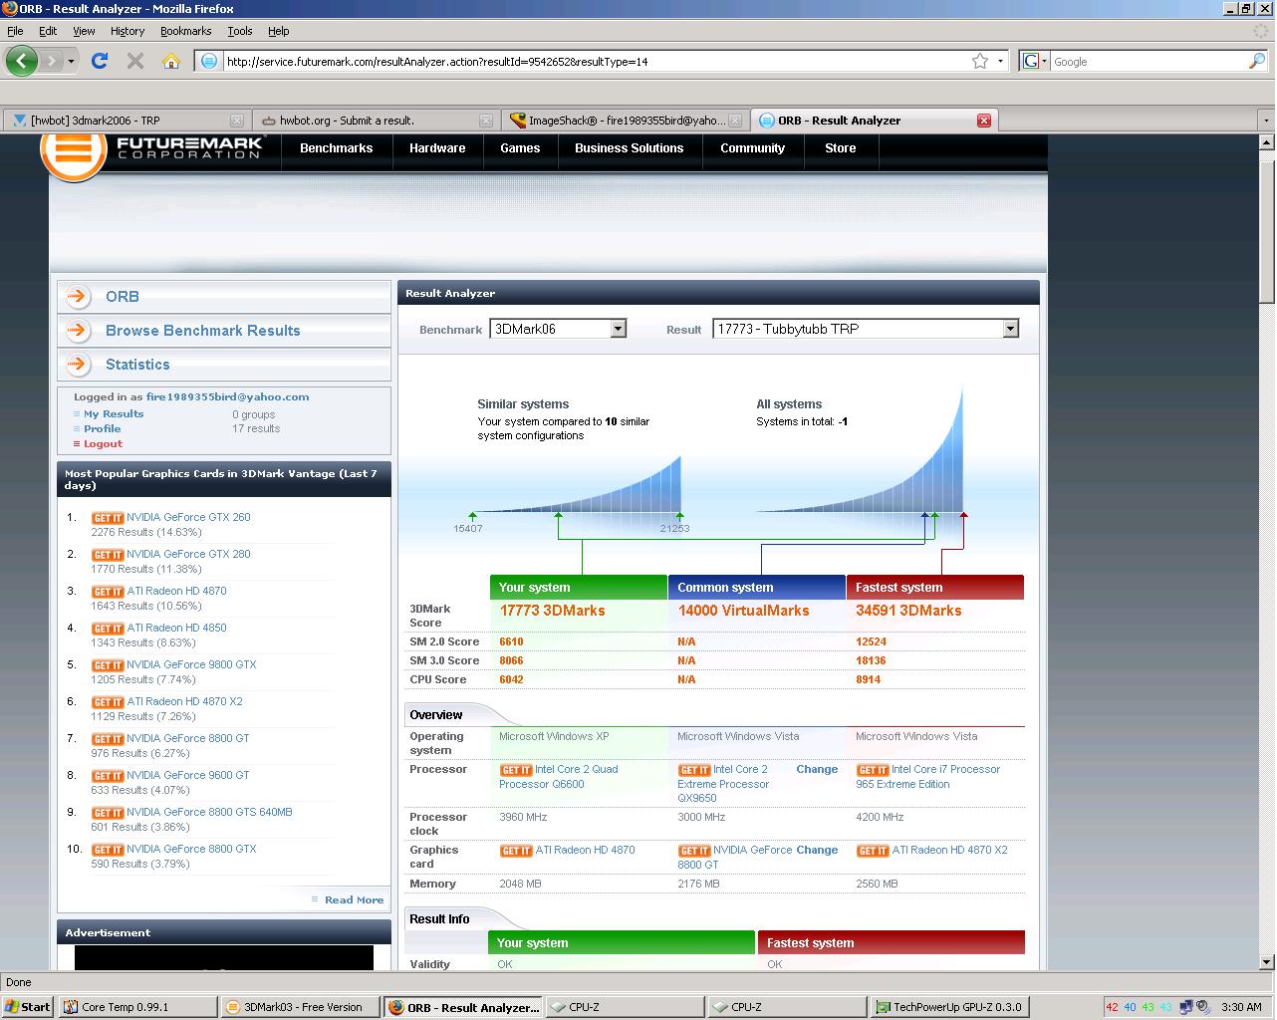1277x1020 pixels.
Task: Click the Firefox Back arrow button
Action: pos(22,61)
